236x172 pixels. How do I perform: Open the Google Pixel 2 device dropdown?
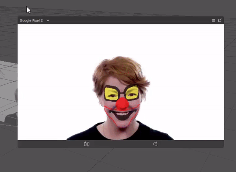pyautogui.click(x=48, y=20)
